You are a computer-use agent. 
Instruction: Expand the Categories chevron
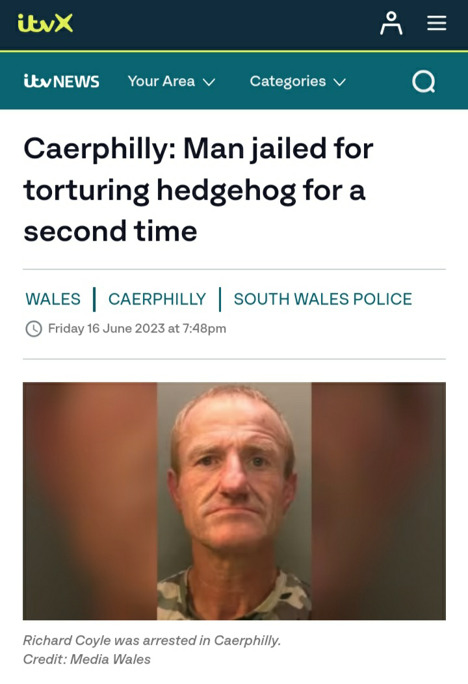point(339,82)
